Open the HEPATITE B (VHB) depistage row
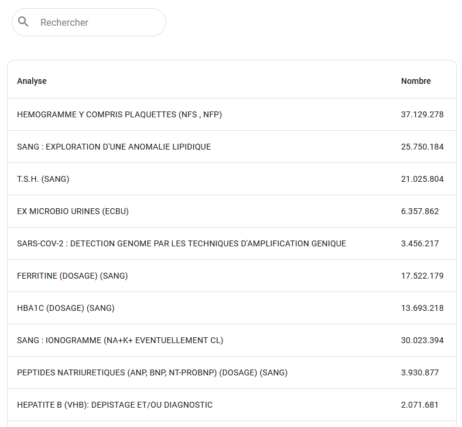This screenshot has height=427, width=462. [x=115, y=405]
